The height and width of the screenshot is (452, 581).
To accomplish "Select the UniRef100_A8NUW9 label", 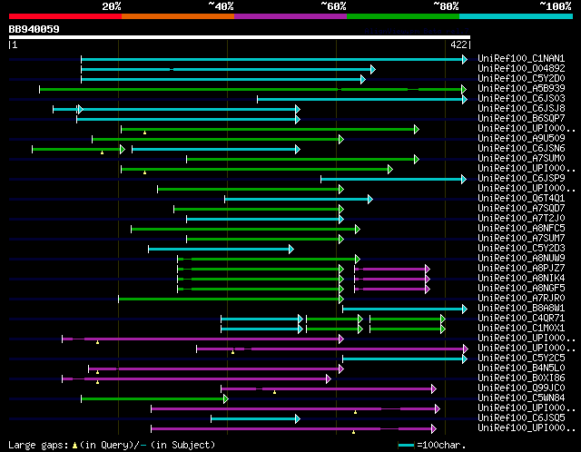I will click(521, 259).
